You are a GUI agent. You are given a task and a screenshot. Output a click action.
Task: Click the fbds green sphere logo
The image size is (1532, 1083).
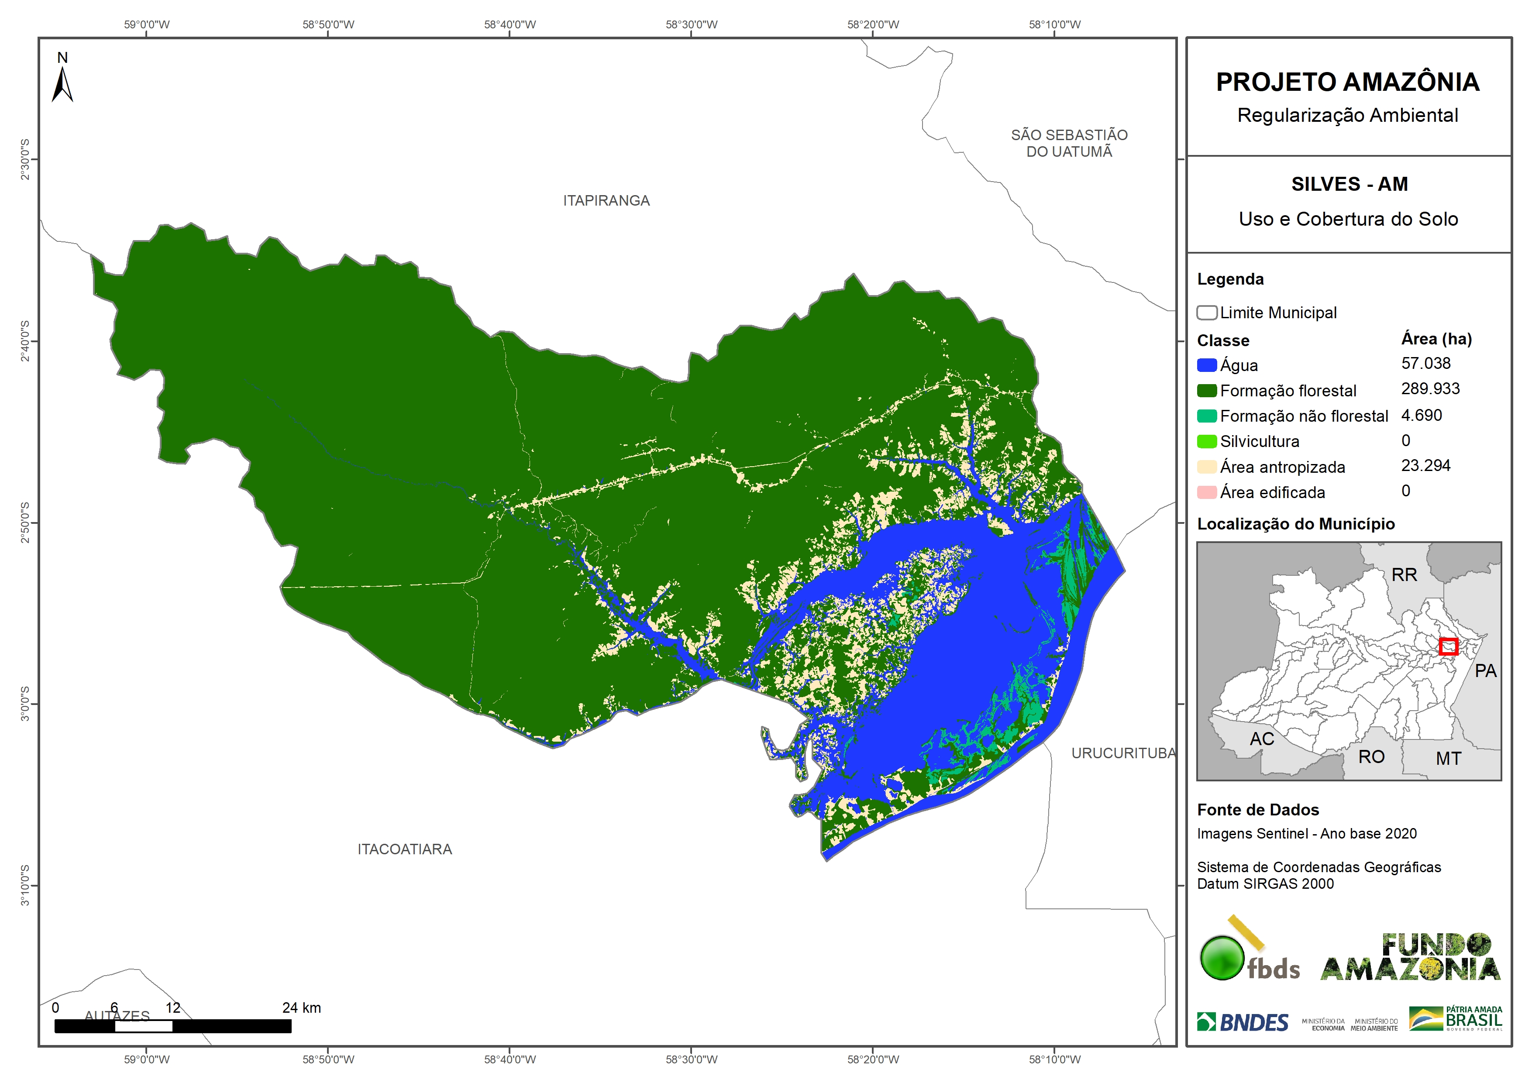pyautogui.click(x=1222, y=958)
